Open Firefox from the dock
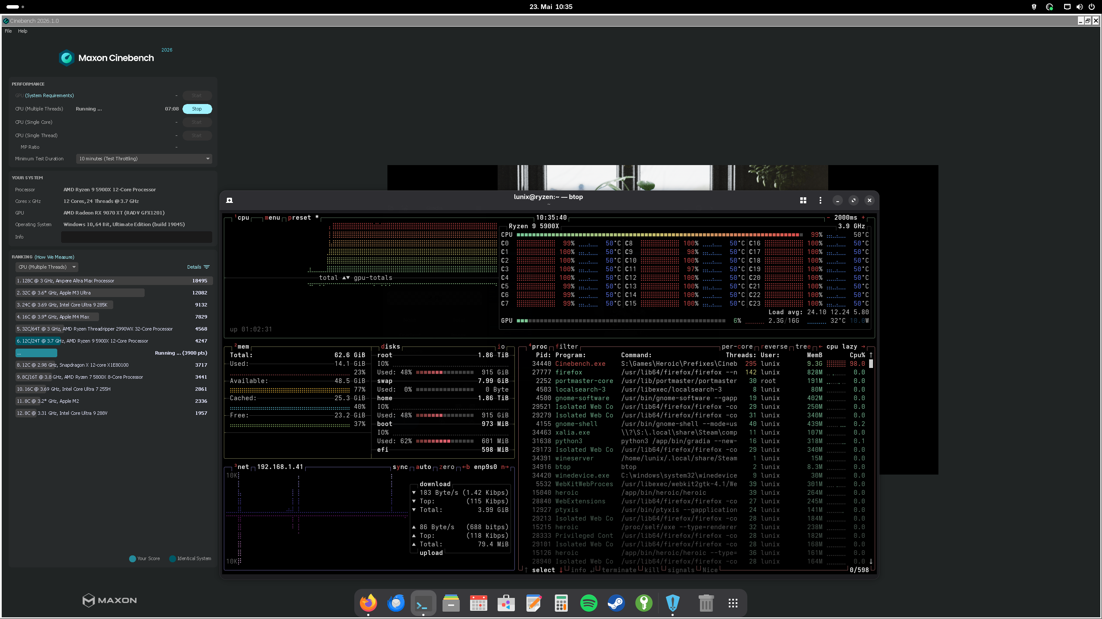 point(368,603)
